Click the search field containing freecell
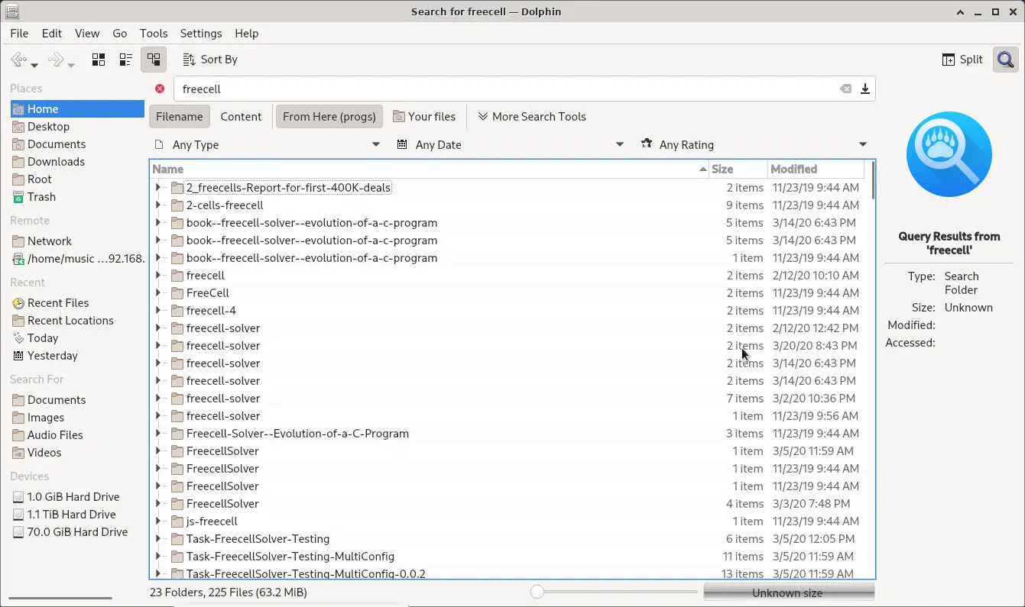Viewport: 1025px width, 607px height. [504, 89]
